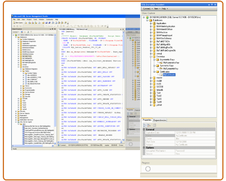Click SQL Server Agent icon in SSMS tree
The height and width of the screenshot is (181, 226).
click(18, 122)
